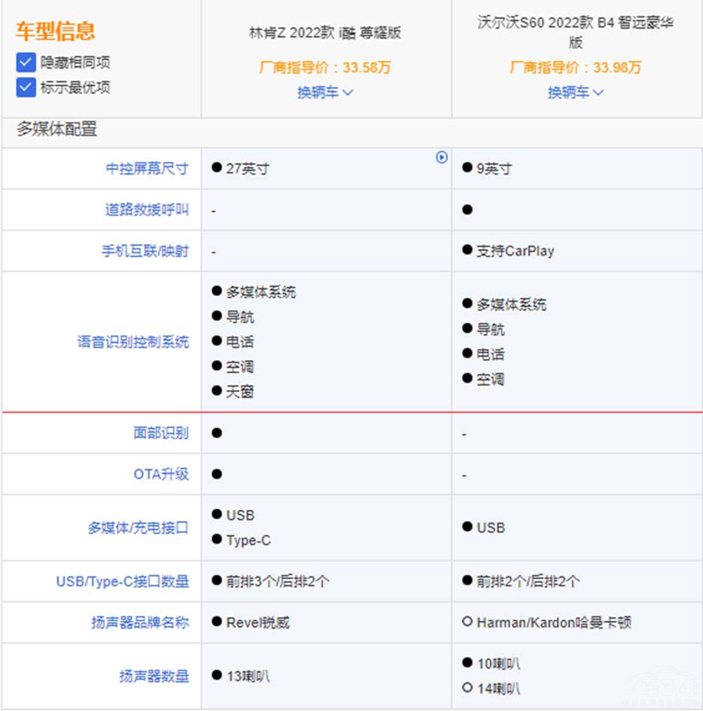Select the 手机互联/映射 row label
The height and width of the screenshot is (711, 703).
point(145,251)
